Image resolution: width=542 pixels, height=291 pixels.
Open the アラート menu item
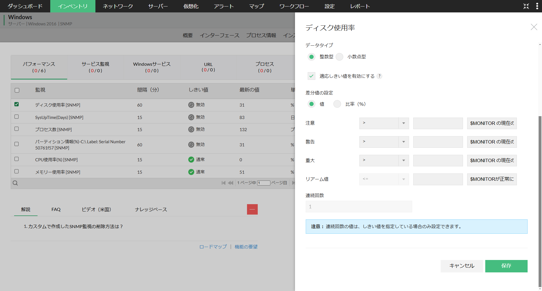[224, 6]
